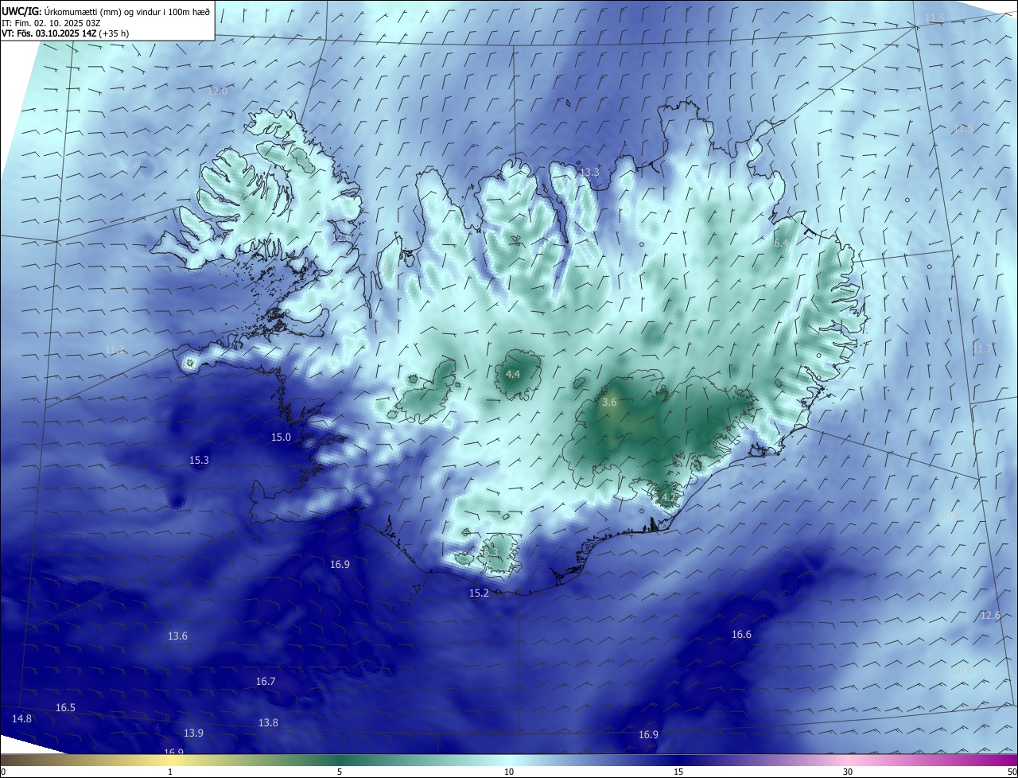Select the 13.6 value label
Viewport: 1018px width, 778px height.
pyautogui.click(x=177, y=636)
